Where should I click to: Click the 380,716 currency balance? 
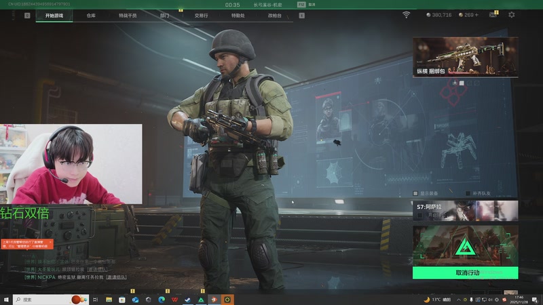pos(438,15)
